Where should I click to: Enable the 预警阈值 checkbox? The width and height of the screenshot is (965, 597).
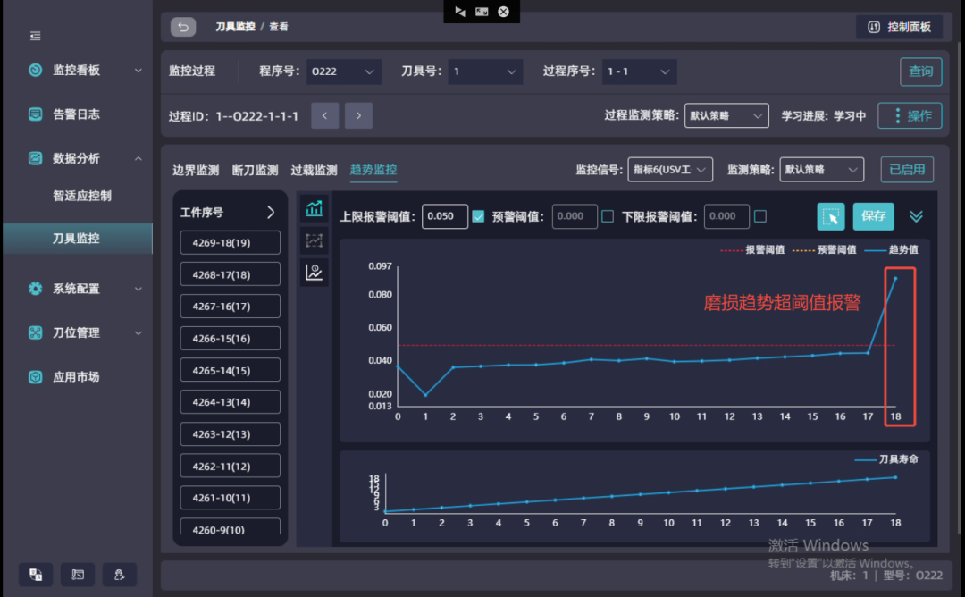[x=608, y=216]
